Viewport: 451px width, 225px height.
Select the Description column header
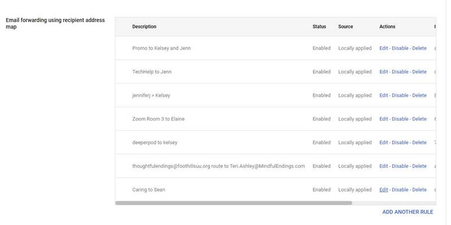point(144,27)
